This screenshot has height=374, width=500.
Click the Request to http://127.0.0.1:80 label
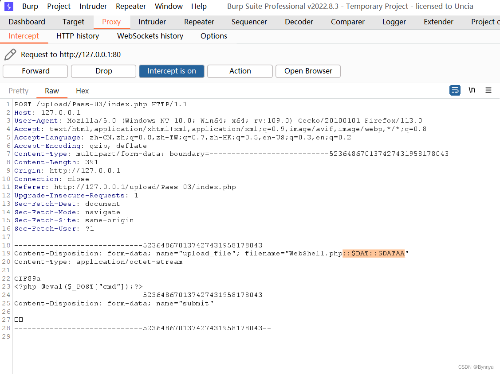71,54
